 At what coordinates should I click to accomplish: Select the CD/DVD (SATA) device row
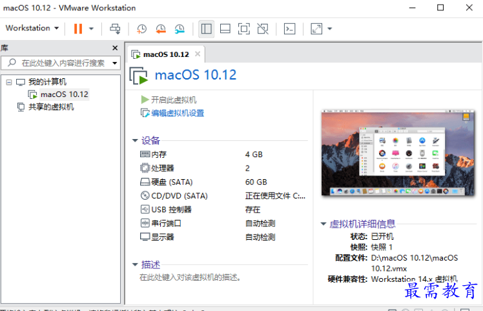pos(223,196)
